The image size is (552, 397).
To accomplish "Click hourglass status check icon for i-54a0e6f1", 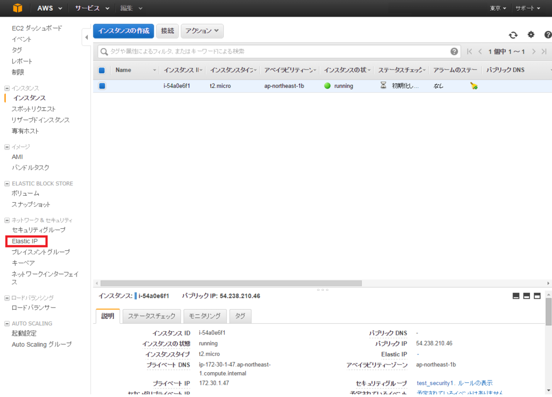I will pyautogui.click(x=383, y=85).
